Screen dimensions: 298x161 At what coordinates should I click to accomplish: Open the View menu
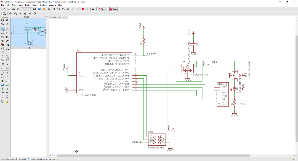pyautogui.click(x=20, y=5)
